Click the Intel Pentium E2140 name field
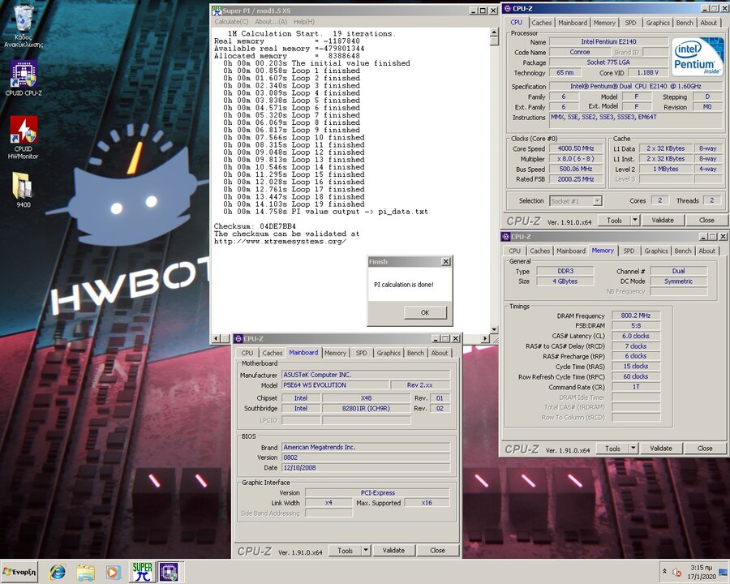 (x=608, y=41)
